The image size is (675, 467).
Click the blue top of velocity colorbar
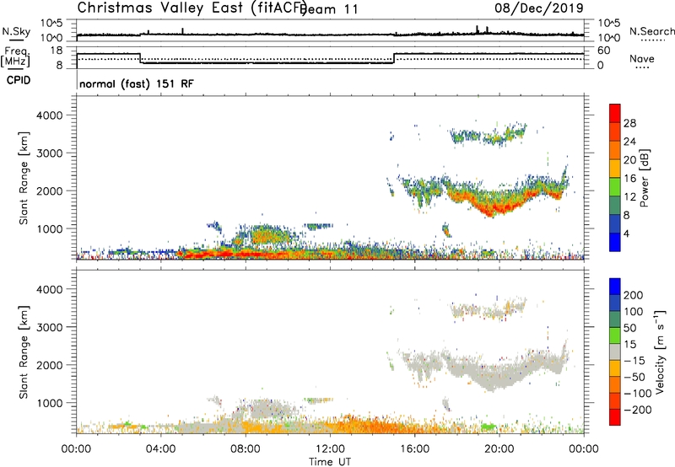(x=615, y=287)
